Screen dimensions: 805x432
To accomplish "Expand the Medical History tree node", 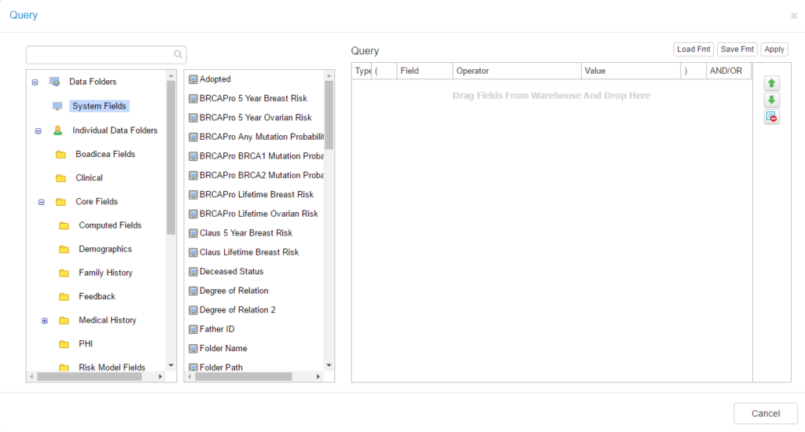I will coord(45,320).
